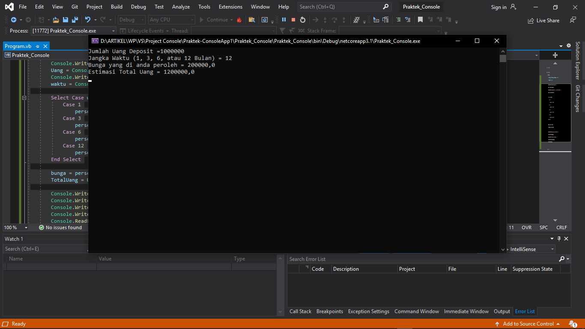Image resolution: width=585 pixels, height=329 pixels.
Task: Click the Find in Files folder-search icon
Action: point(252,20)
